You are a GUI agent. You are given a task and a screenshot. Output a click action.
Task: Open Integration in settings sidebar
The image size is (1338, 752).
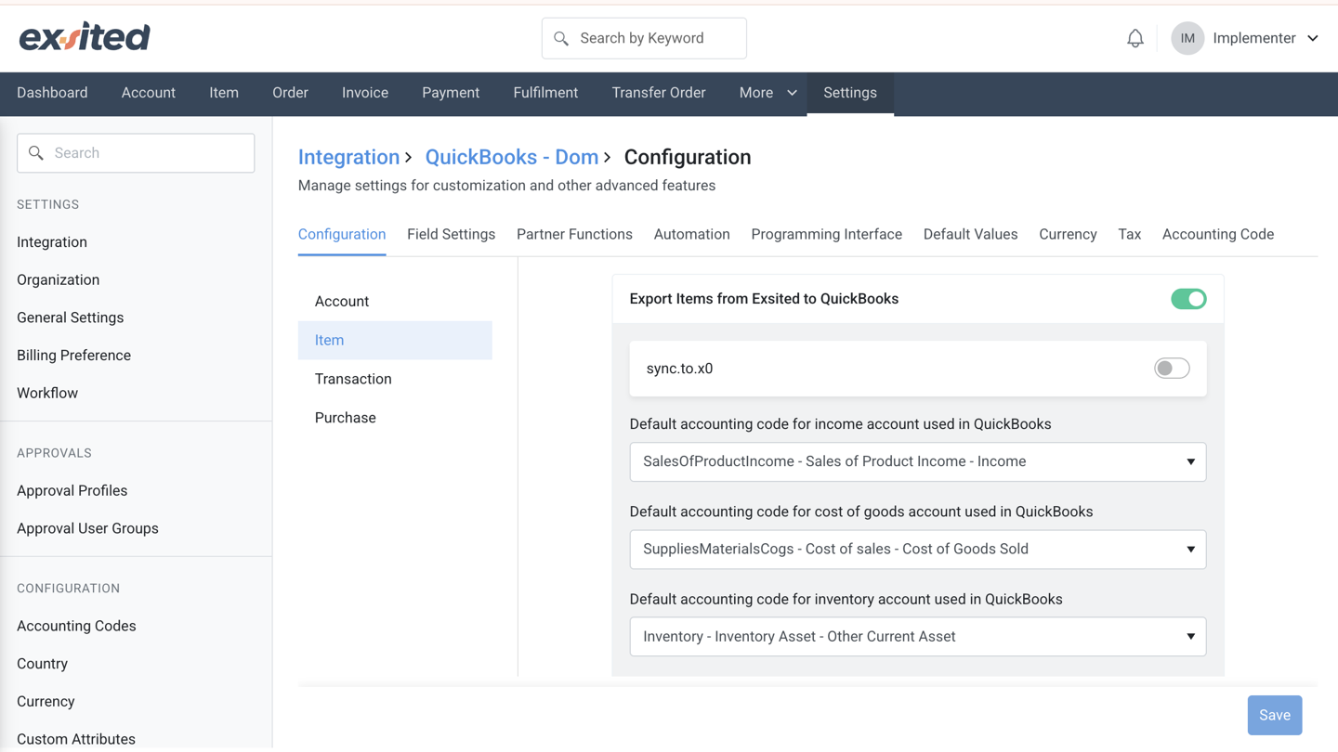click(x=52, y=242)
